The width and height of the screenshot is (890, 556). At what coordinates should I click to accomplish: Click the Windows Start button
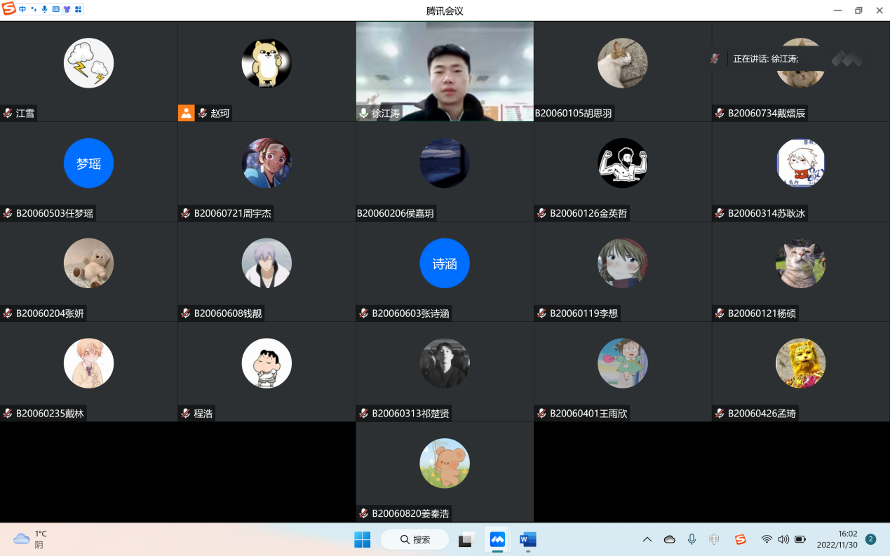click(362, 539)
